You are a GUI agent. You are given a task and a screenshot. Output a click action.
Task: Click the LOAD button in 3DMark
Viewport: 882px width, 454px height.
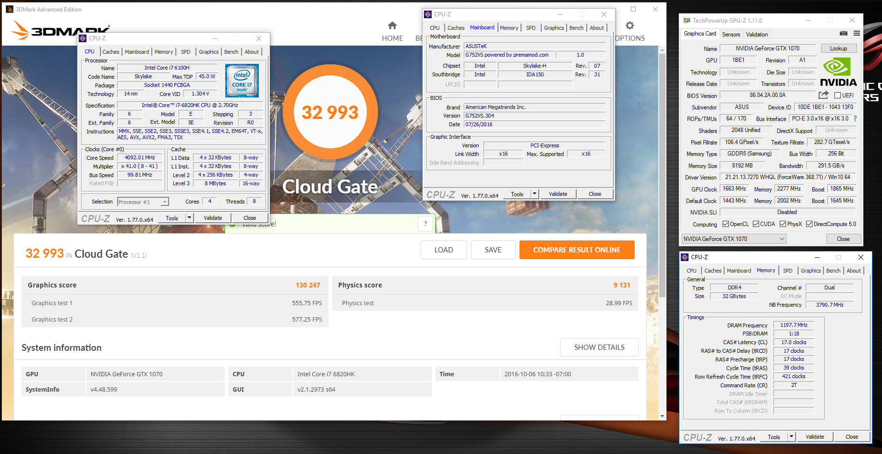tap(444, 250)
